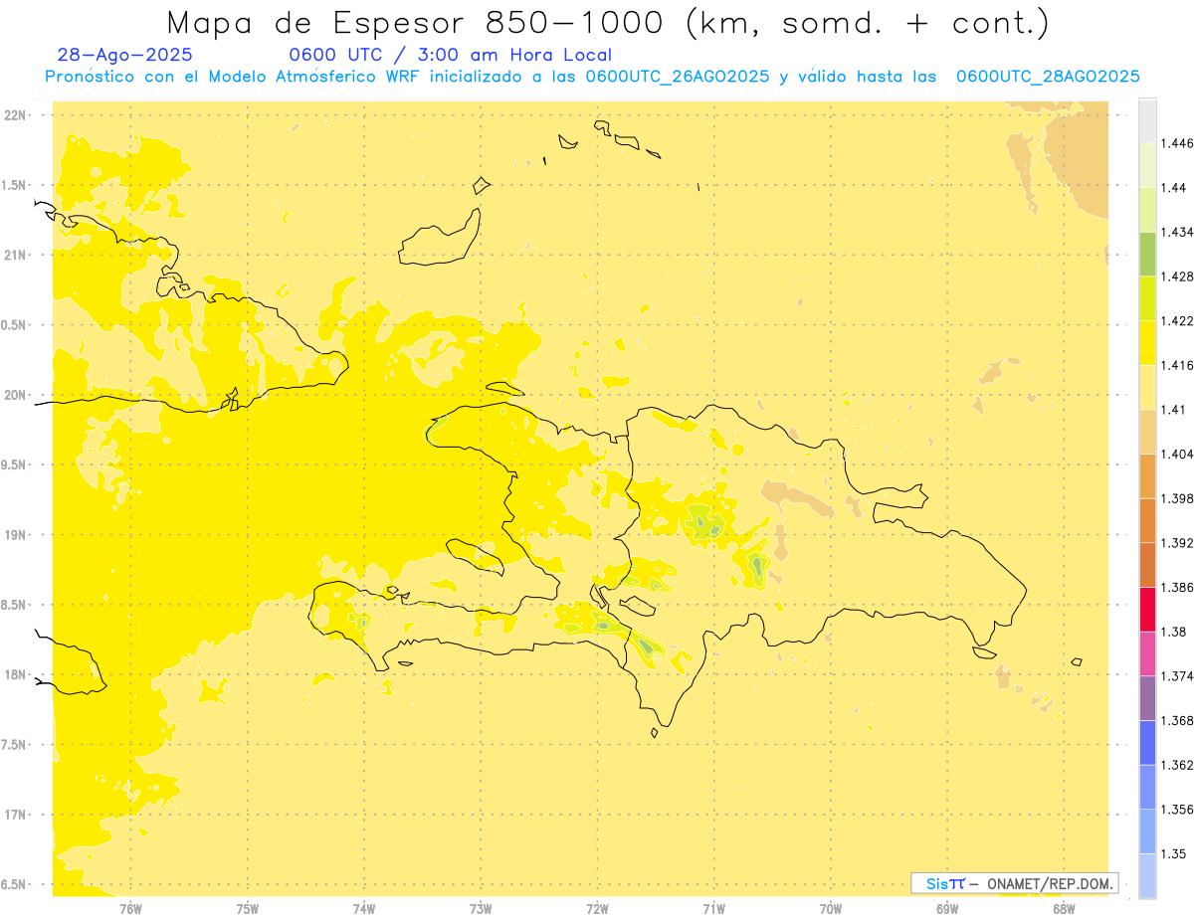
Task: Click the '1.422' legend value
Action: point(1178,320)
